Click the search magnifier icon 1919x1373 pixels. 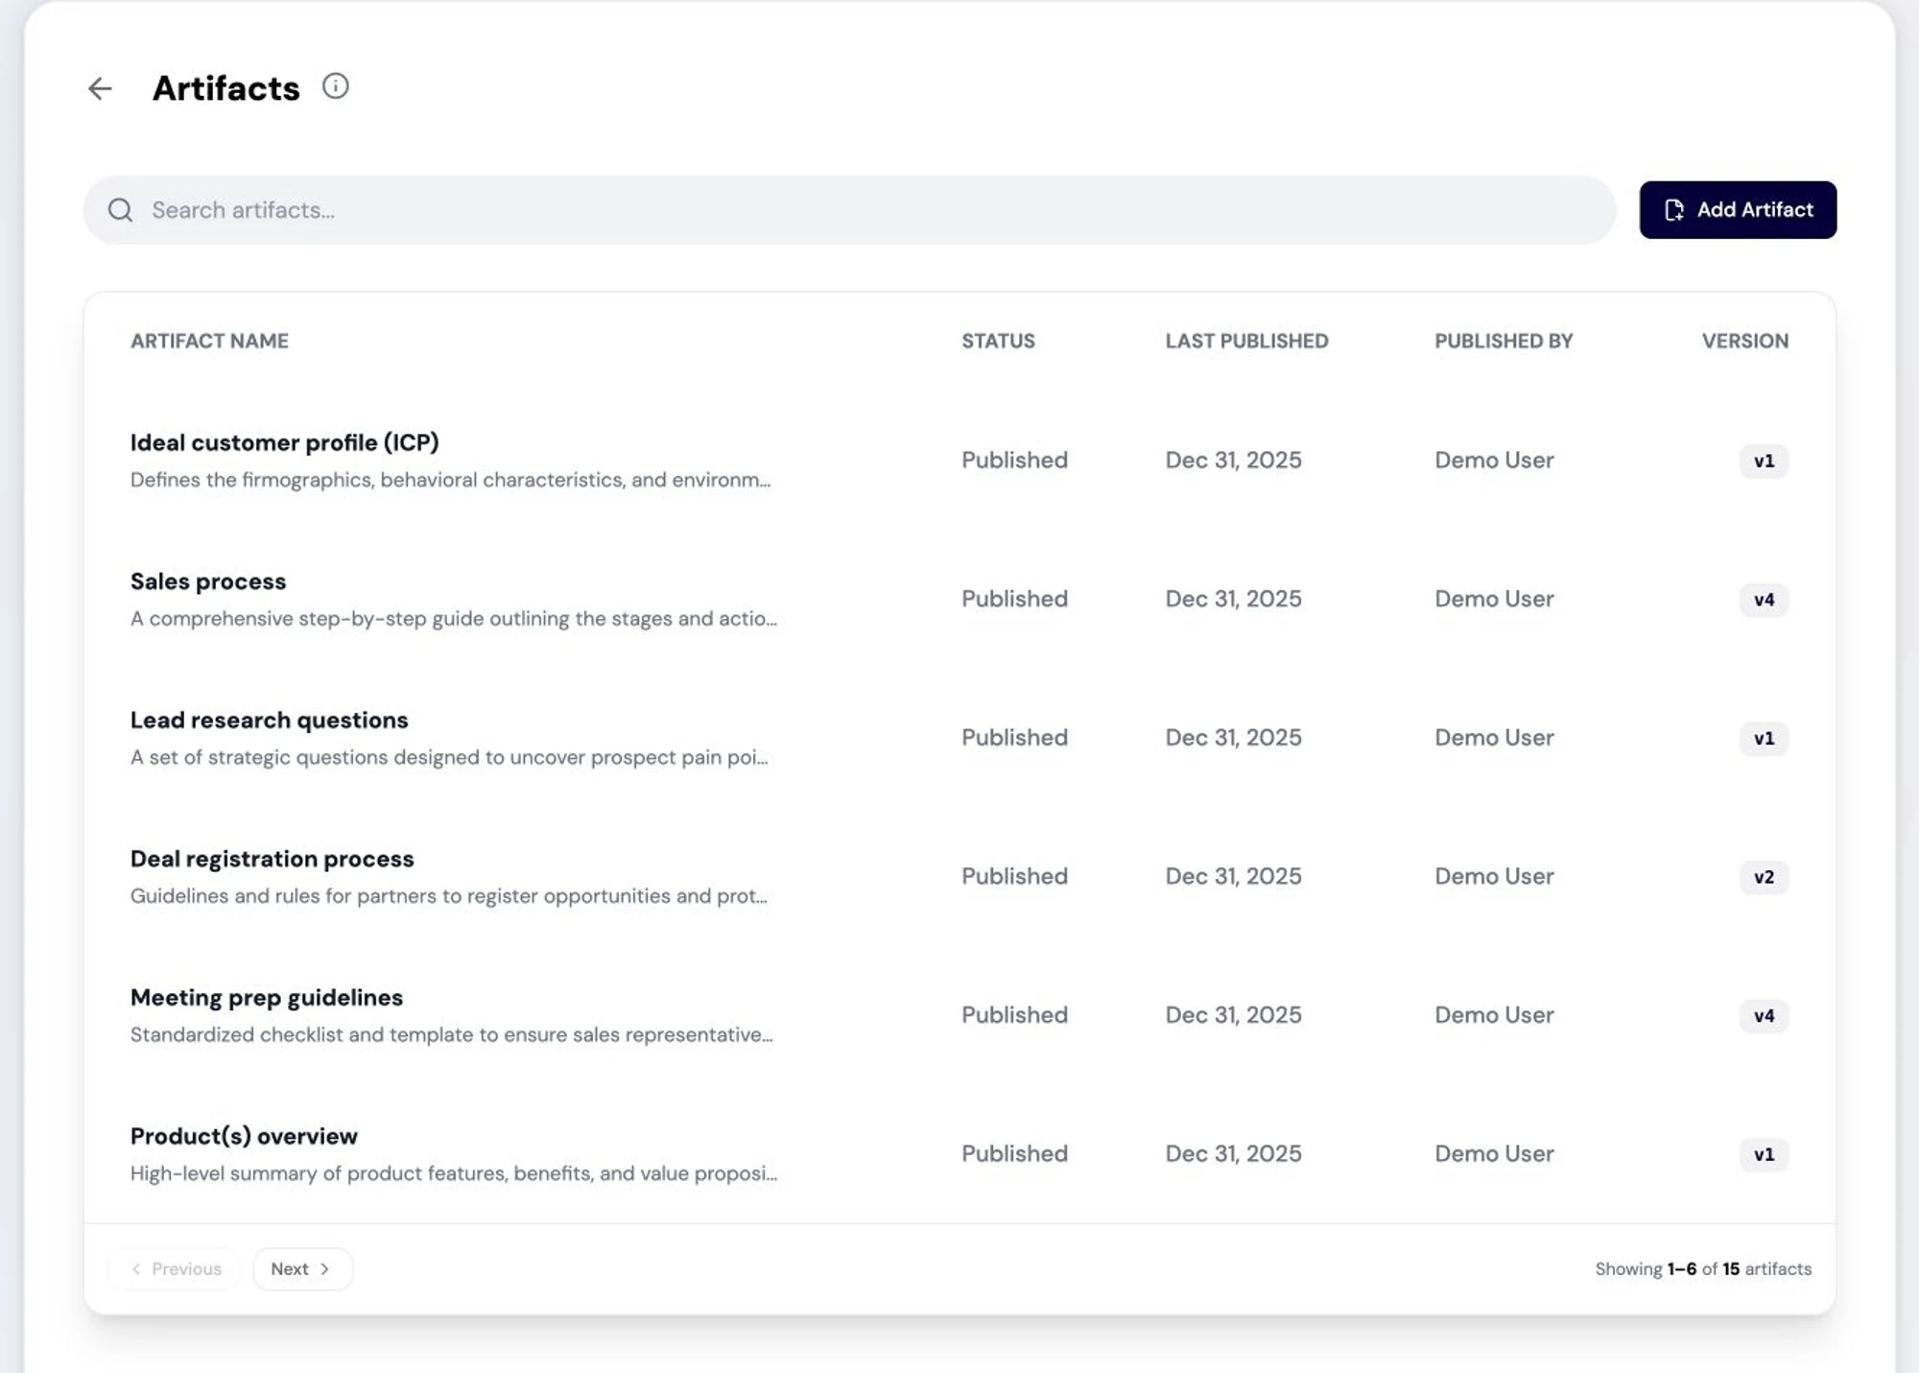120,210
